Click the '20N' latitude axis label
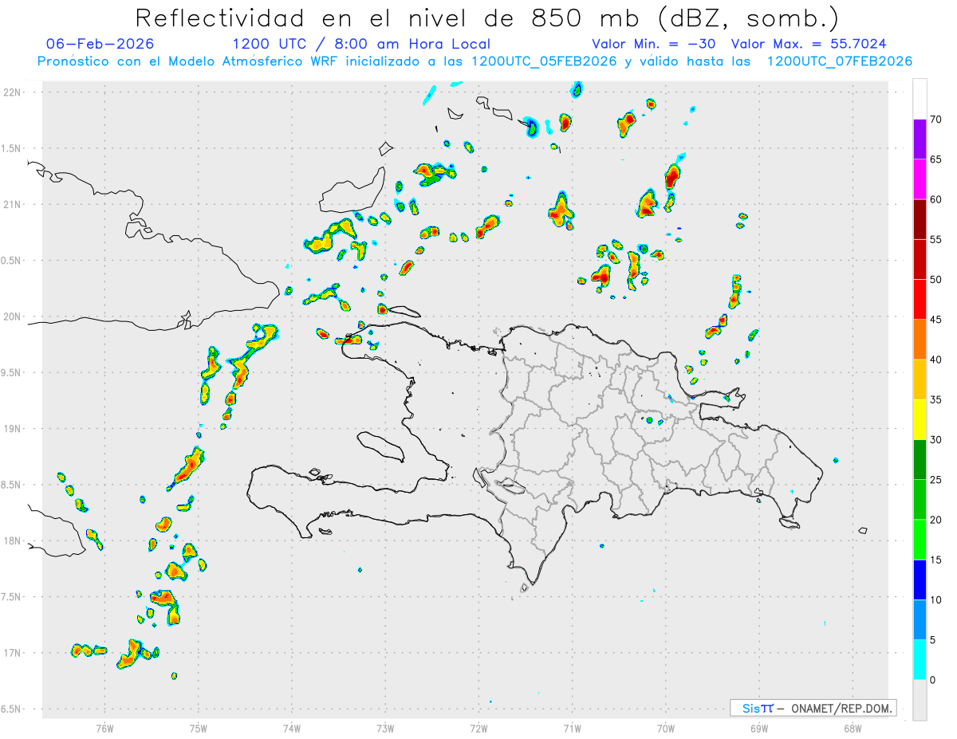Screen dimensions: 957x739 click(x=12, y=316)
